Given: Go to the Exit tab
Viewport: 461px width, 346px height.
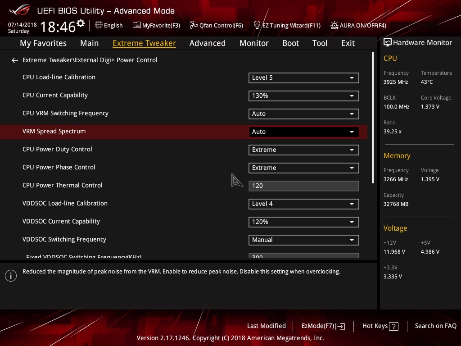Looking at the screenshot, I should click(348, 43).
